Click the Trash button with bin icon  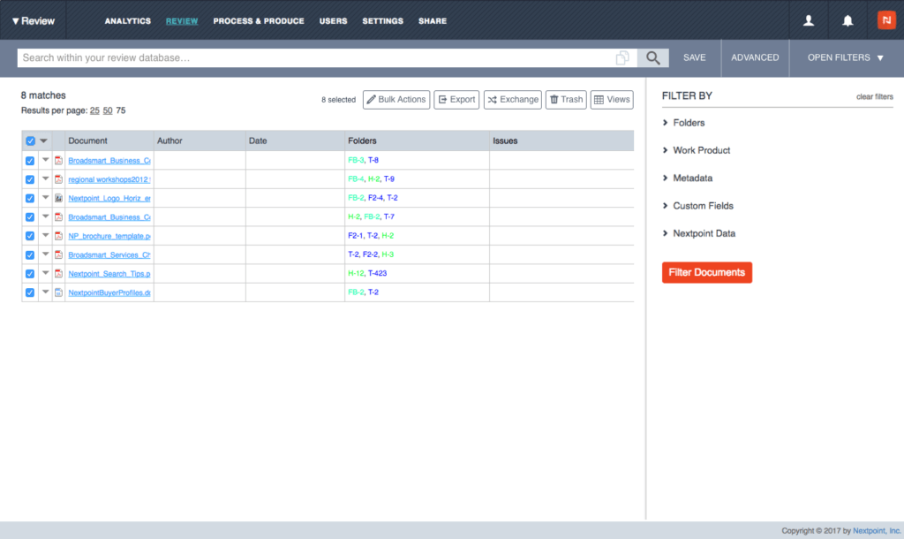pyautogui.click(x=566, y=100)
